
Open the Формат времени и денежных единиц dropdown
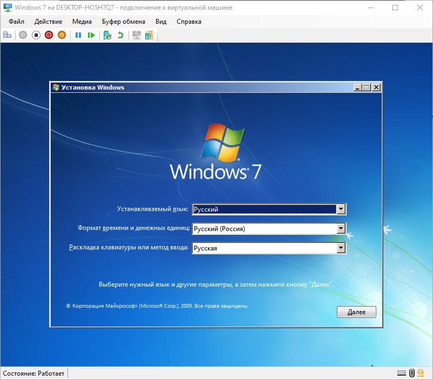pos(340,229)
